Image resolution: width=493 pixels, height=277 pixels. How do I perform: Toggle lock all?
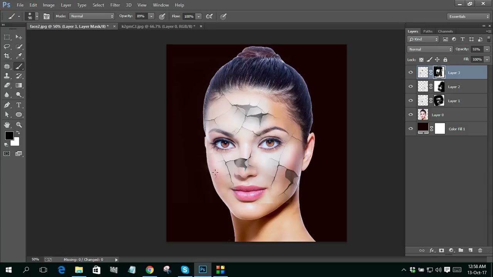click(445, 60)
